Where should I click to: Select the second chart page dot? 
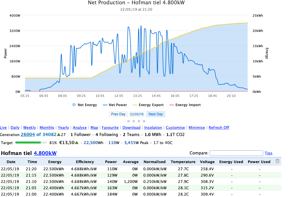[x=134, y=121]
